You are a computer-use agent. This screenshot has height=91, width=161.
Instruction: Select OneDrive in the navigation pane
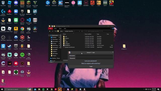(56, 58)
